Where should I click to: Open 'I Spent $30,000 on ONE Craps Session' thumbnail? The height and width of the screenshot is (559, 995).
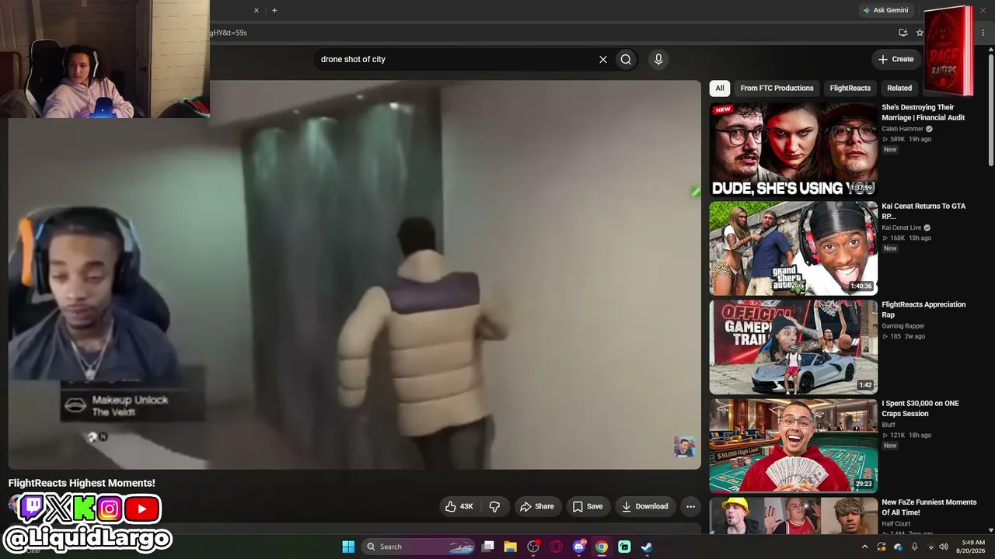(x=794, y=446)
